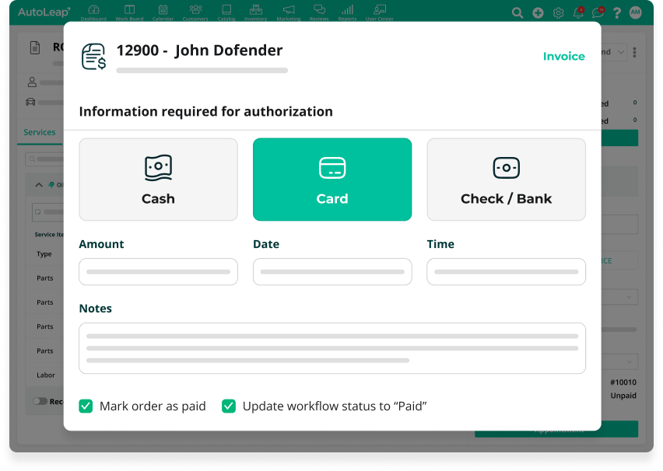Click the help question mark icon
The image size is (663, 471).
coord(617,13)
